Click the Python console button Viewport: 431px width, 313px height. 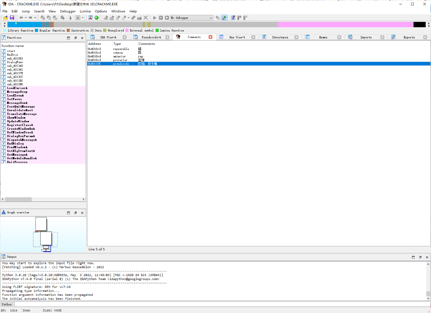tap(6, 304)
